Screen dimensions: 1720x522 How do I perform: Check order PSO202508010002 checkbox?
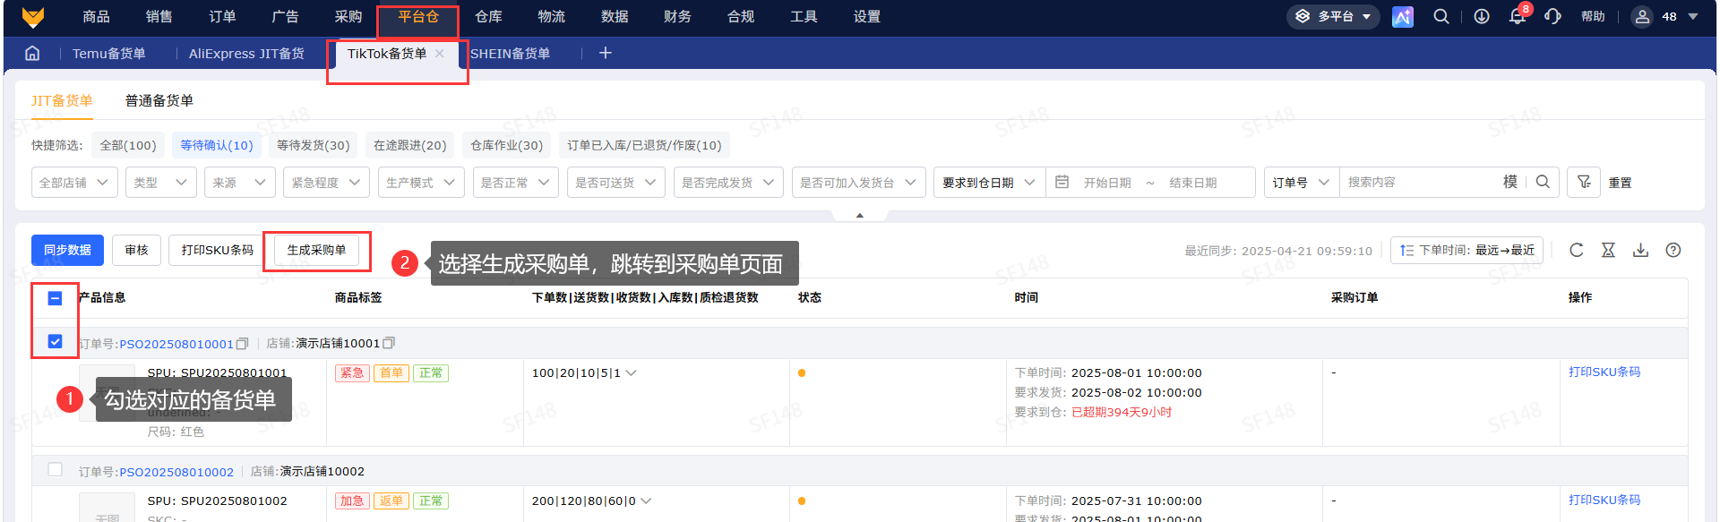(55, 470)
